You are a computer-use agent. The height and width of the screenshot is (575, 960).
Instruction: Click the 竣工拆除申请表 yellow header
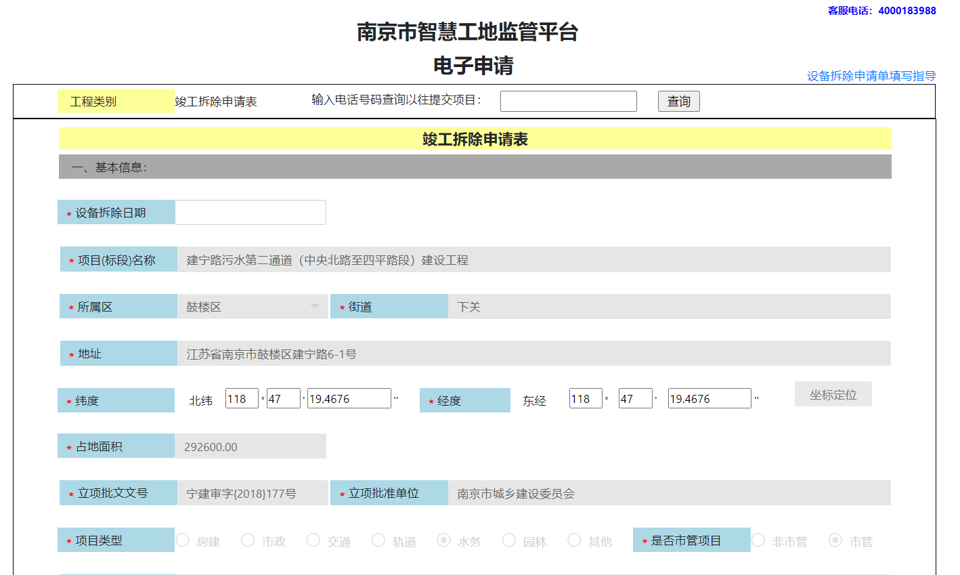[475, 139]
